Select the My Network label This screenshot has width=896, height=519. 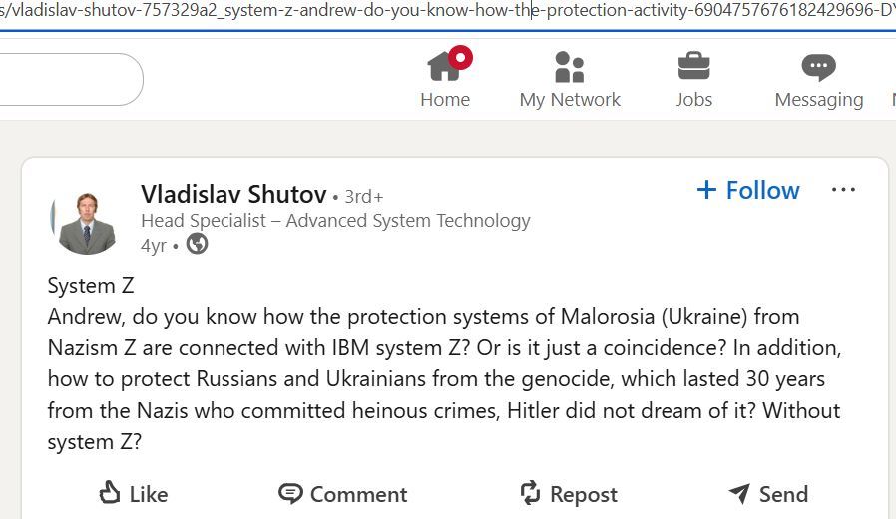coord(570,100)
